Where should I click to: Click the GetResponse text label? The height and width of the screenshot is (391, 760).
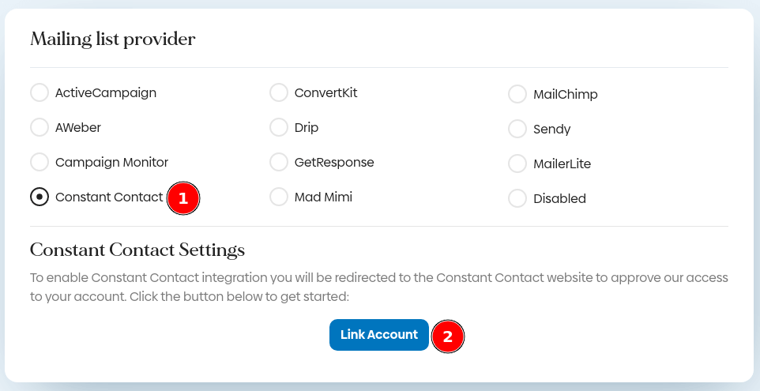click(x=334, y=162)
